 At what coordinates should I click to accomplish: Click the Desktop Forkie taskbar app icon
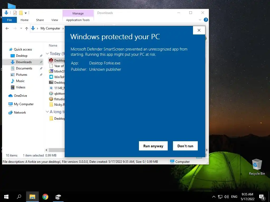click(58, 197)
